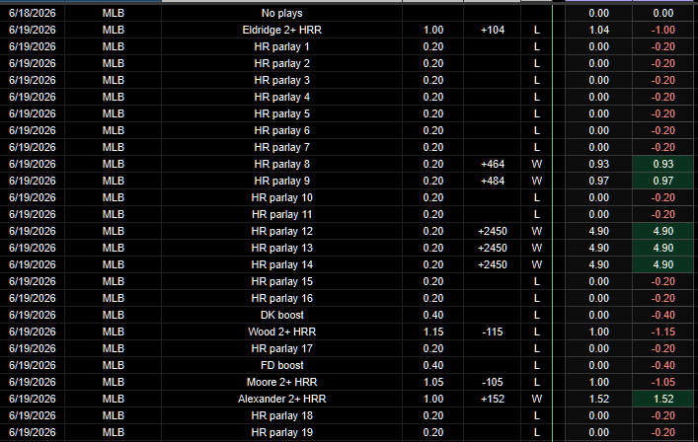Click -0.40 loss in FD boost row
Viewport: 698px width, 442px height.
pyautogui.click(x=662, y=365)
